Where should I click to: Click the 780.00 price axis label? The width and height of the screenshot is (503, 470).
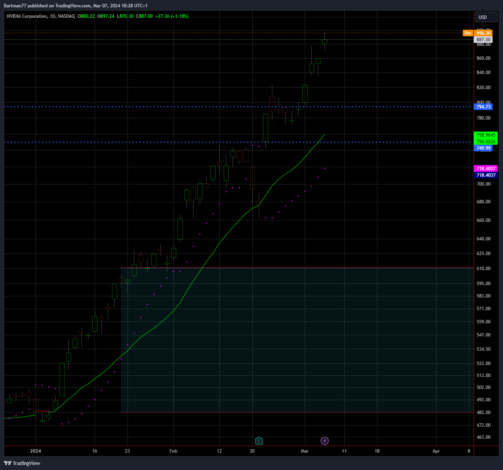click(484, 118)
